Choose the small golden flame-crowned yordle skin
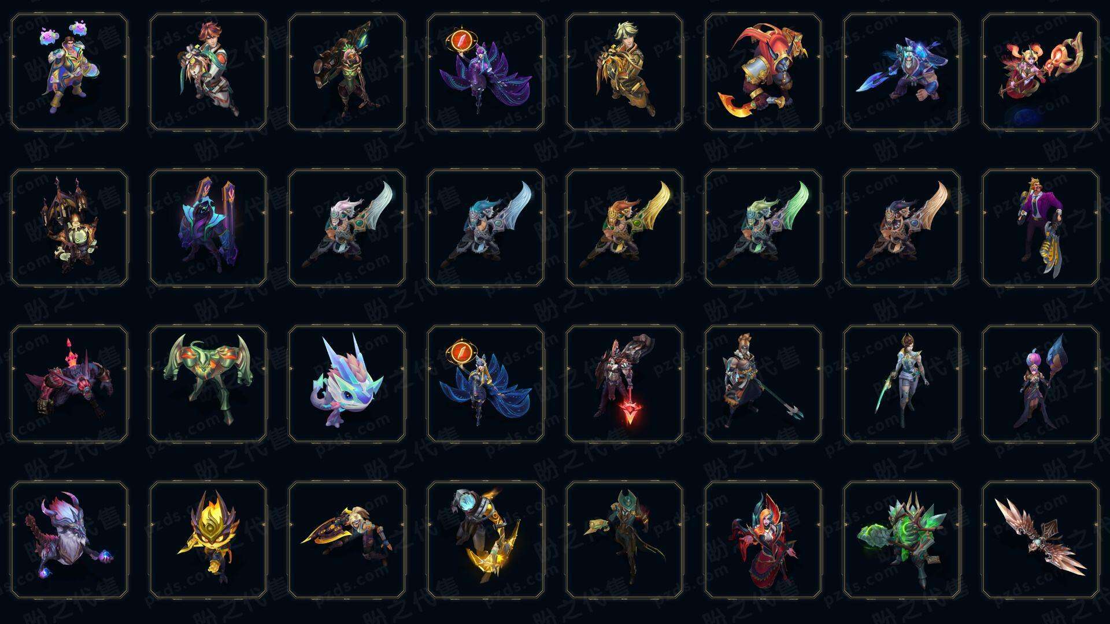The image size is (1110, 624). (208, 540)
